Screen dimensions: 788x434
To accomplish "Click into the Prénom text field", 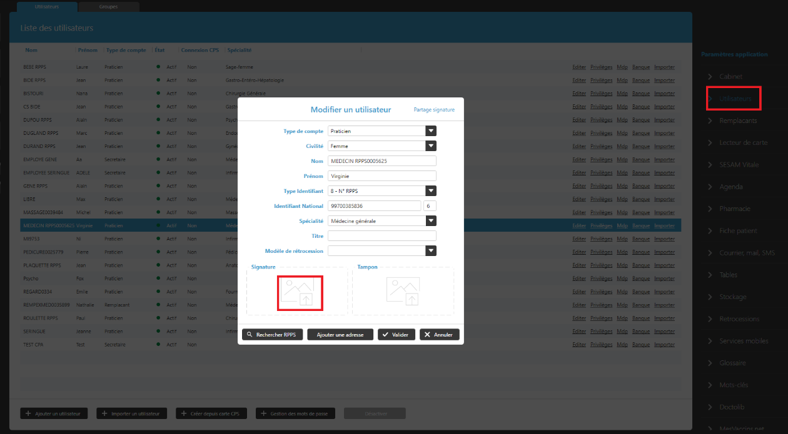I will click(381, 176).
